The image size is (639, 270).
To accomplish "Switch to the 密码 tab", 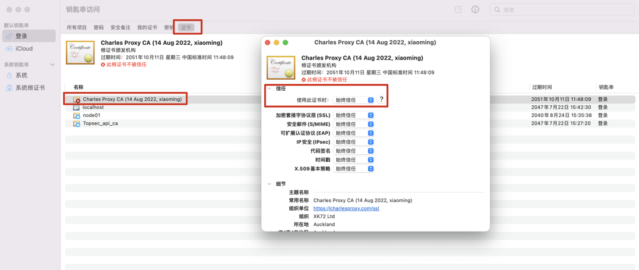I will [x=98, y=27].
